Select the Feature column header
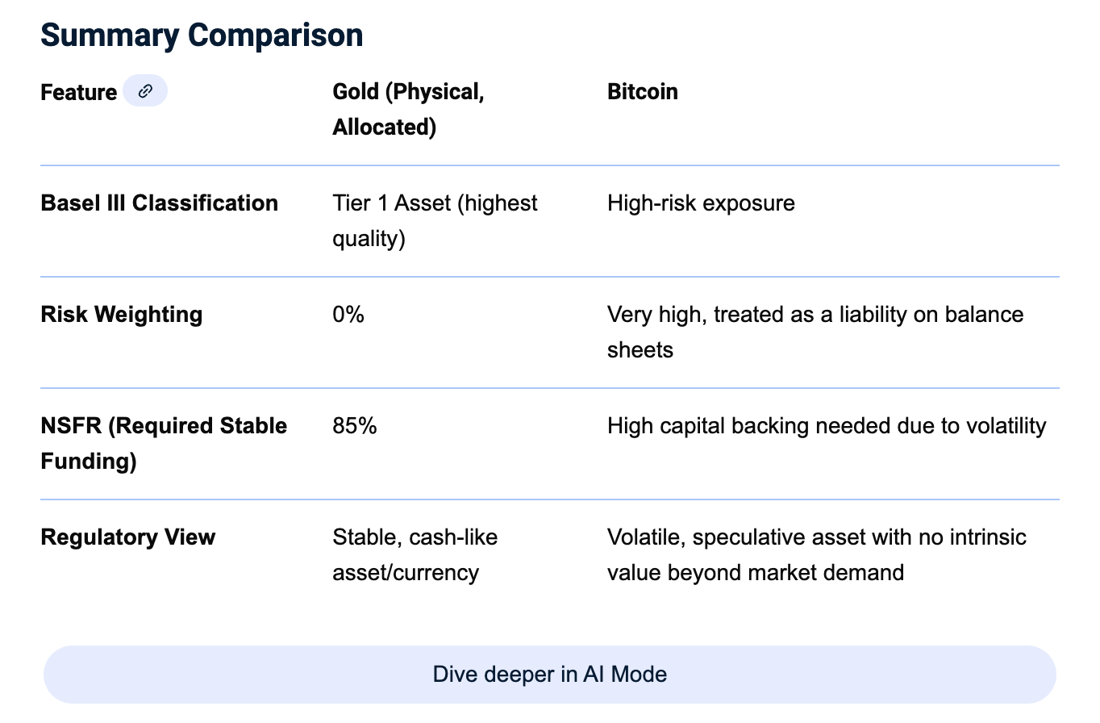 (79, 93)
